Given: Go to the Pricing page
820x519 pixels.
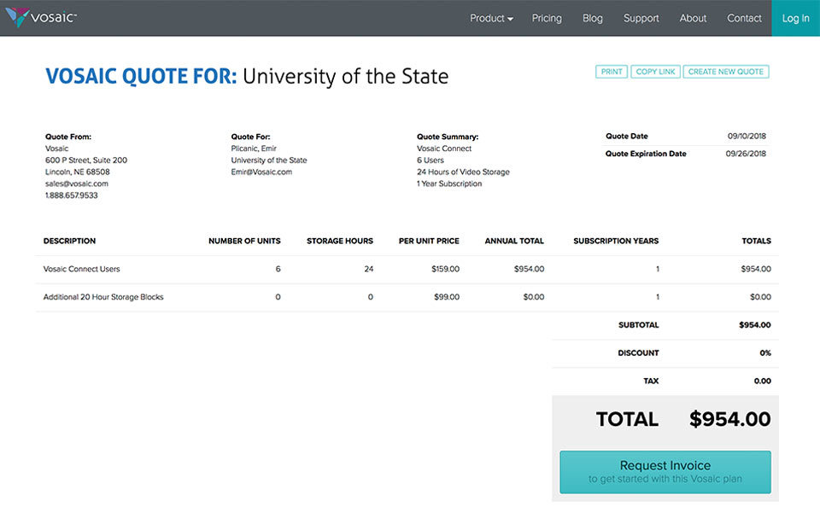Looking at the screenshot, I should tap(547, 18).
